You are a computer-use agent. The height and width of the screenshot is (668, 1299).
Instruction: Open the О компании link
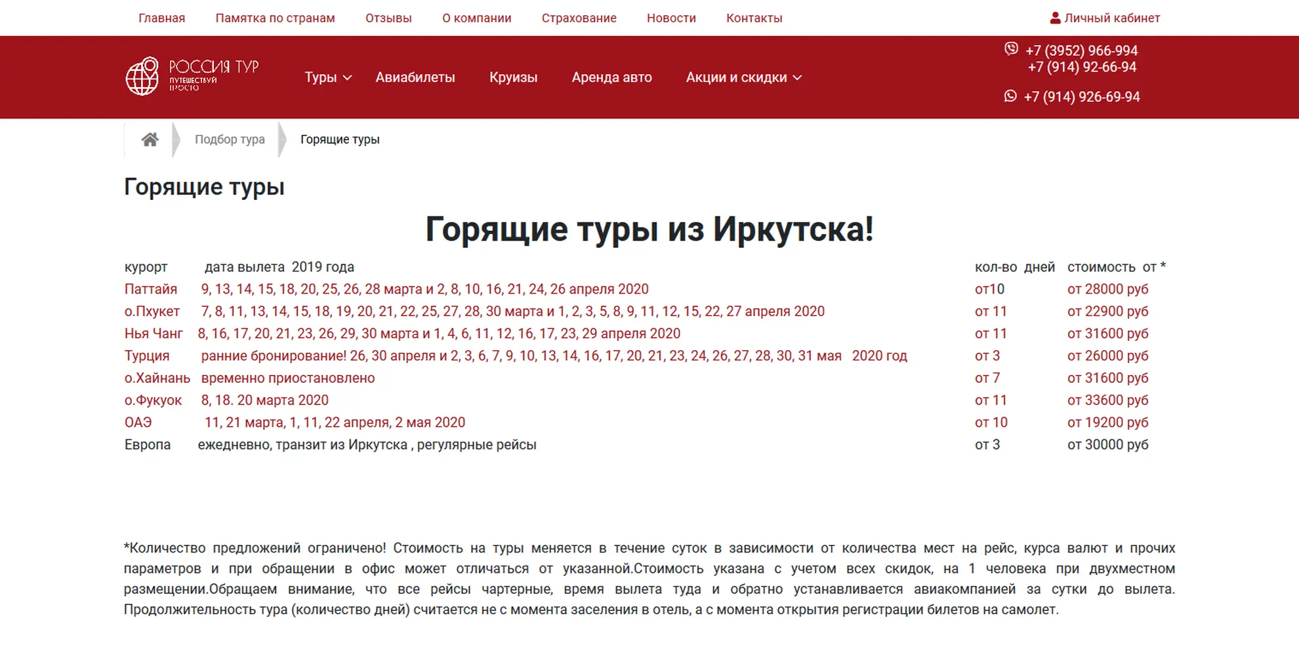tap(476, 18)
